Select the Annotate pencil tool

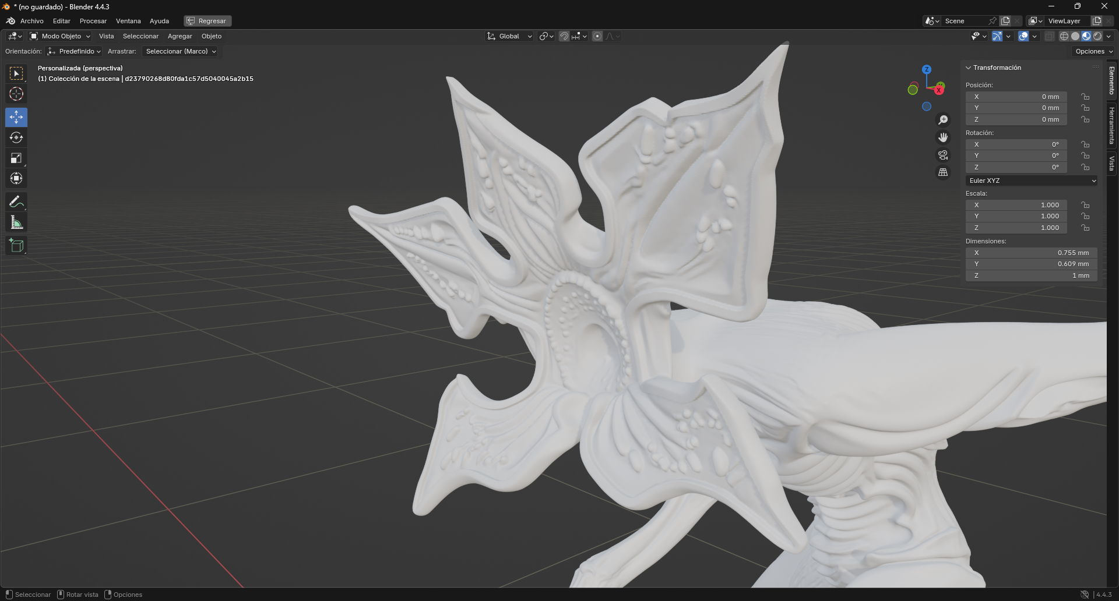pos(16,202)
